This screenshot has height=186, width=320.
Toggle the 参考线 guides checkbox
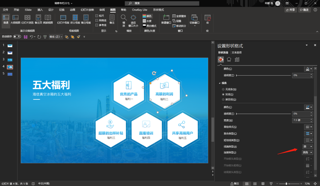point(97,25)
